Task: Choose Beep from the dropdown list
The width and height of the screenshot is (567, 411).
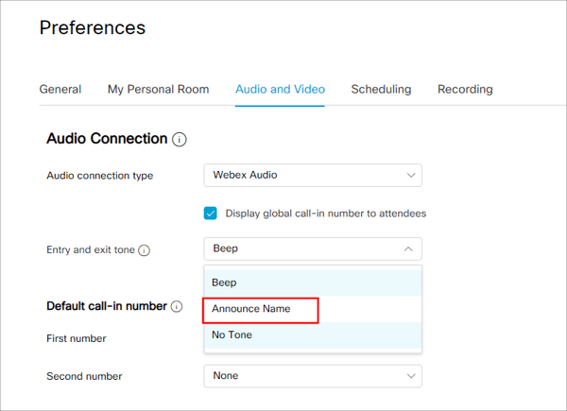Action: tap(313, 283)
